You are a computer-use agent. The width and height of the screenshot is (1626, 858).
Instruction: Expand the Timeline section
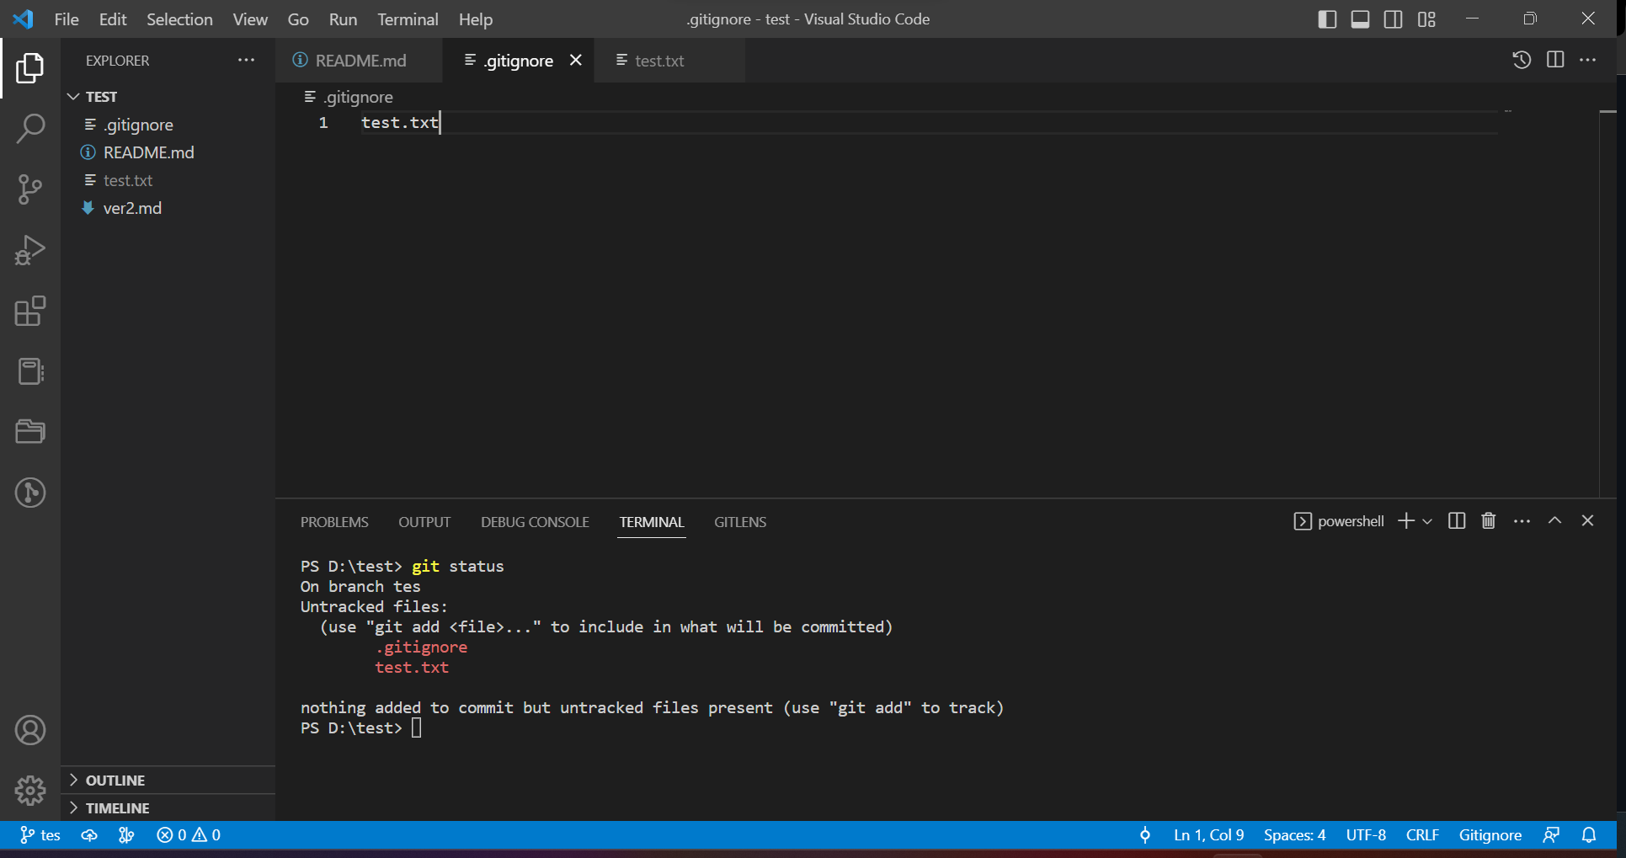117,807
